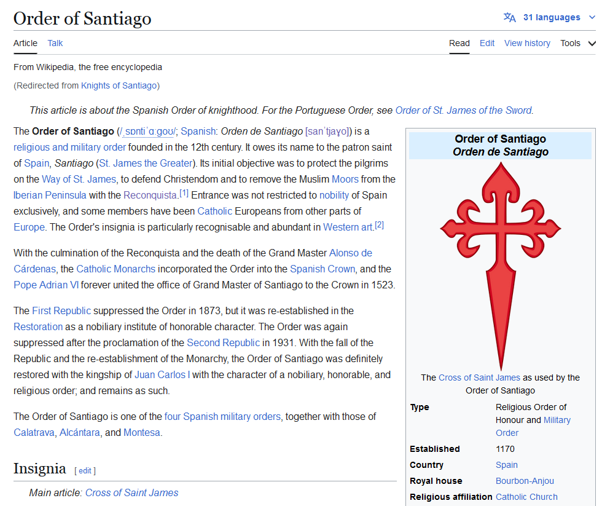Image resolution: width=602 pixels, height=506 pixels.
Task: Select the Insignia section heading
Action: [x=39, y=468]
